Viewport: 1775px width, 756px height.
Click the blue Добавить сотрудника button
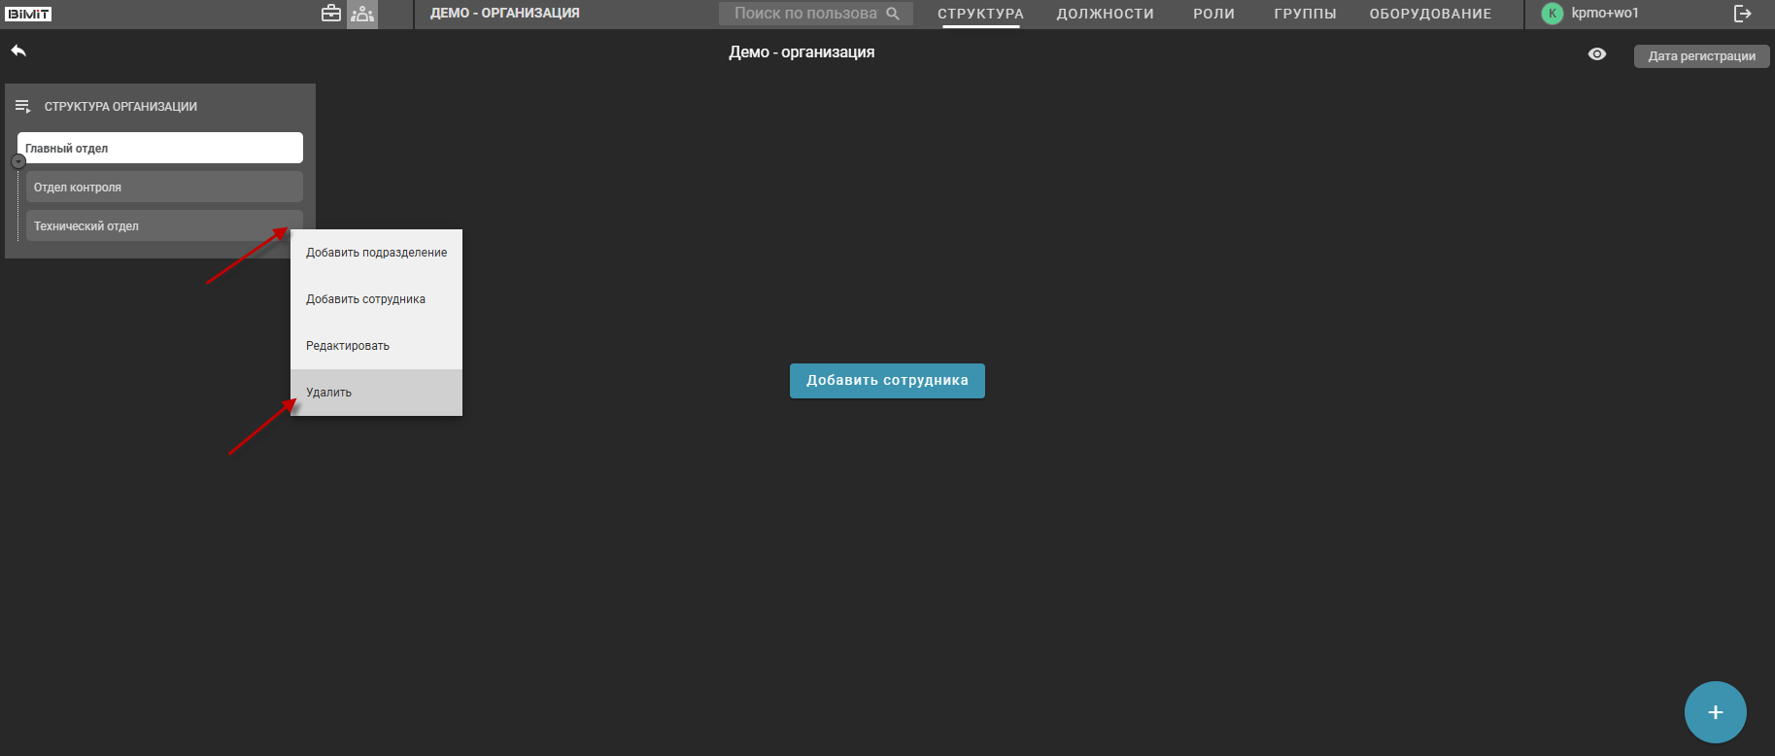click(x=886, y=380)
